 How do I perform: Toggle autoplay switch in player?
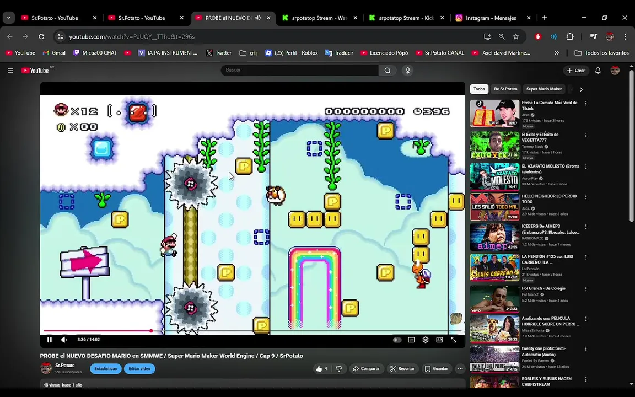(397, 340)
